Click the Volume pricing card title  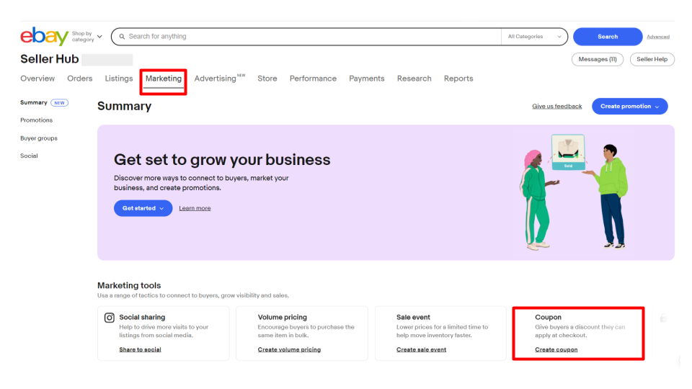(x=282, y=317)
